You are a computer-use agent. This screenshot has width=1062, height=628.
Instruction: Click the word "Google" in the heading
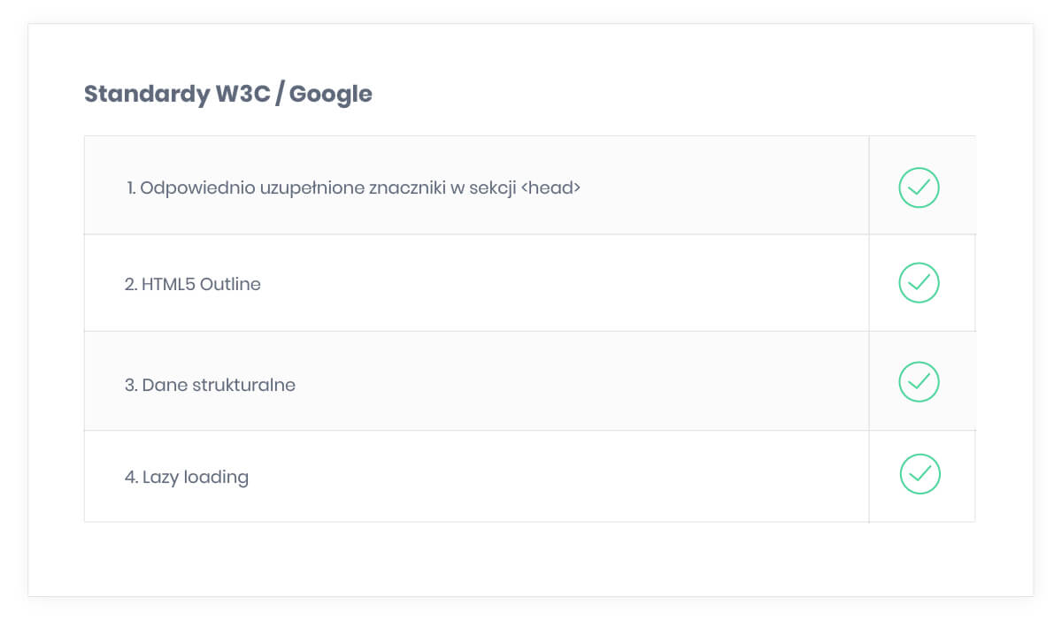[331, 95]
